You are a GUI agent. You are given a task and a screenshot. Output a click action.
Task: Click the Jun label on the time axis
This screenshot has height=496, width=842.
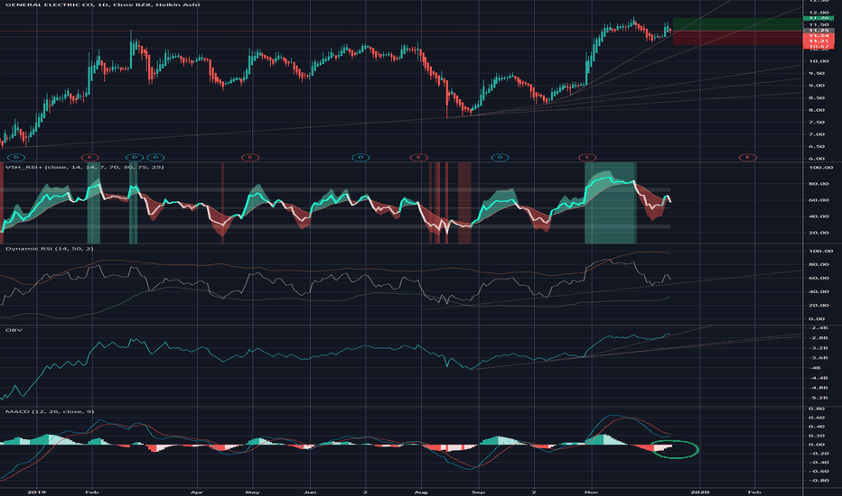309,491
